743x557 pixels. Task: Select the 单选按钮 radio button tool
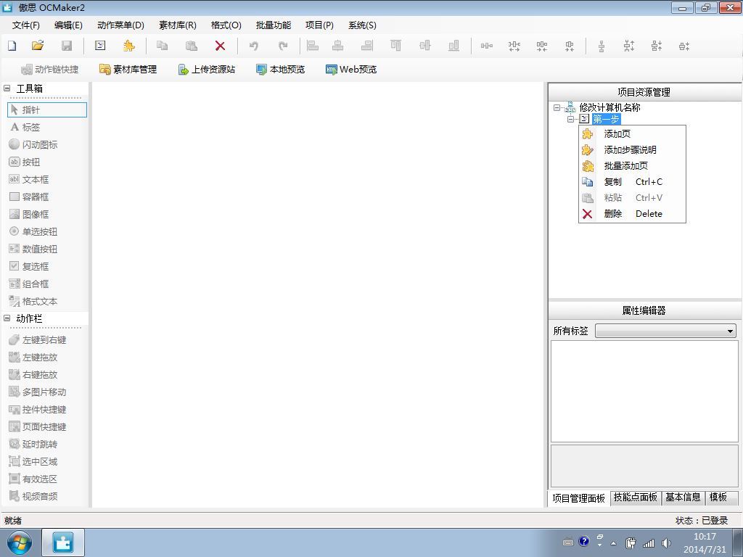click(47, 231)
